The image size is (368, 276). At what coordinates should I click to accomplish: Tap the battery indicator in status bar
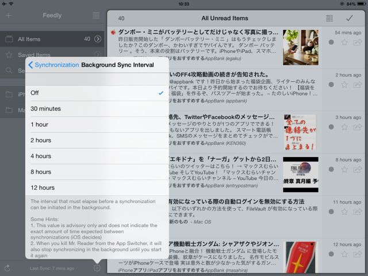(361, 4)
